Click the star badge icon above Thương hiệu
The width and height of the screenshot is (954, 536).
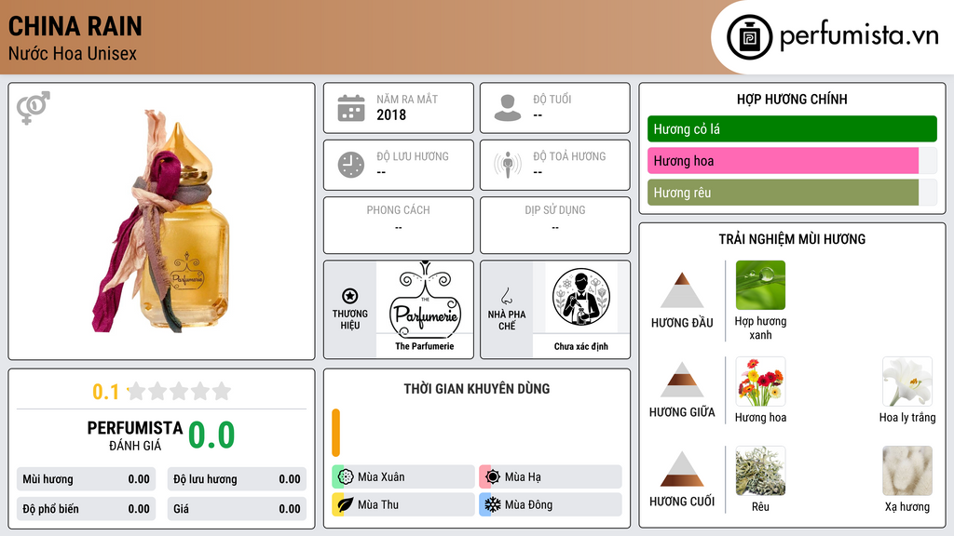[350, 296]
